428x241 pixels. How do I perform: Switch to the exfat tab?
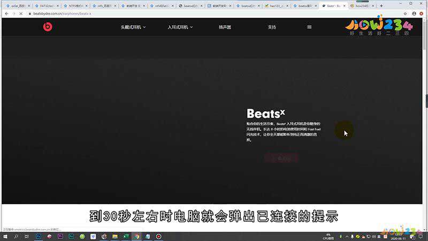tap(18, 6)
